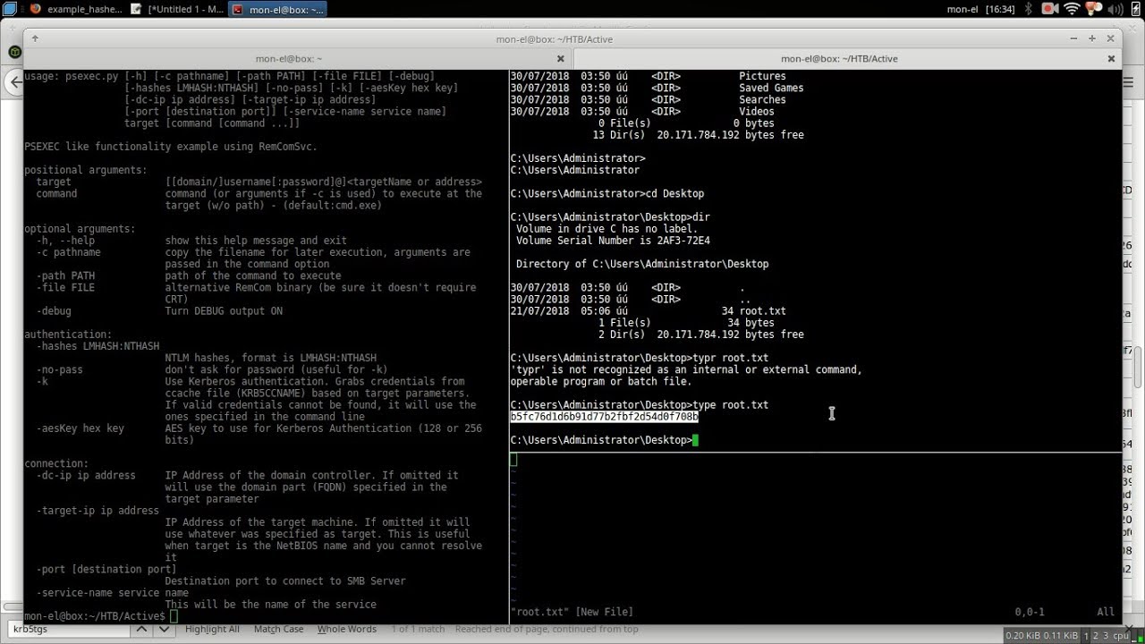Click the 'type root.txt' command line

639,405
